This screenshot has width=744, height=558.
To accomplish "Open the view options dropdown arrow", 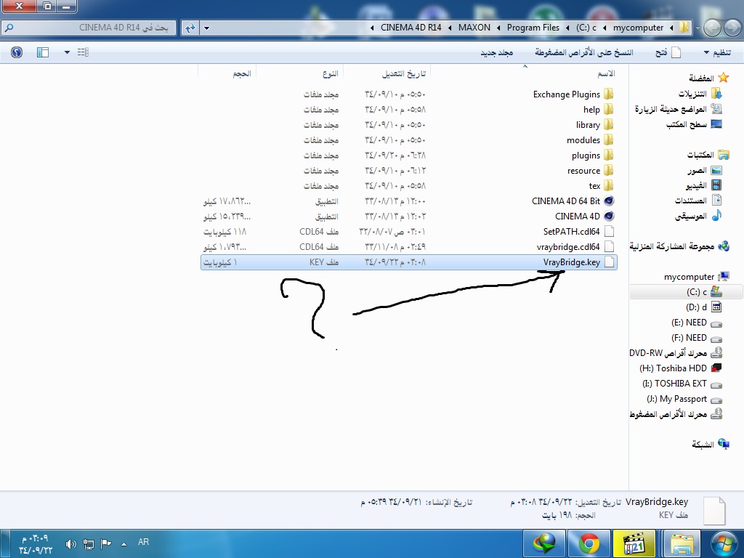I will tap(67, 52).
